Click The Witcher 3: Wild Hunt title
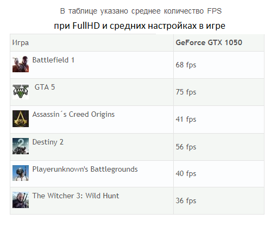Screen dimensions: 277x226 coord(75,196)
